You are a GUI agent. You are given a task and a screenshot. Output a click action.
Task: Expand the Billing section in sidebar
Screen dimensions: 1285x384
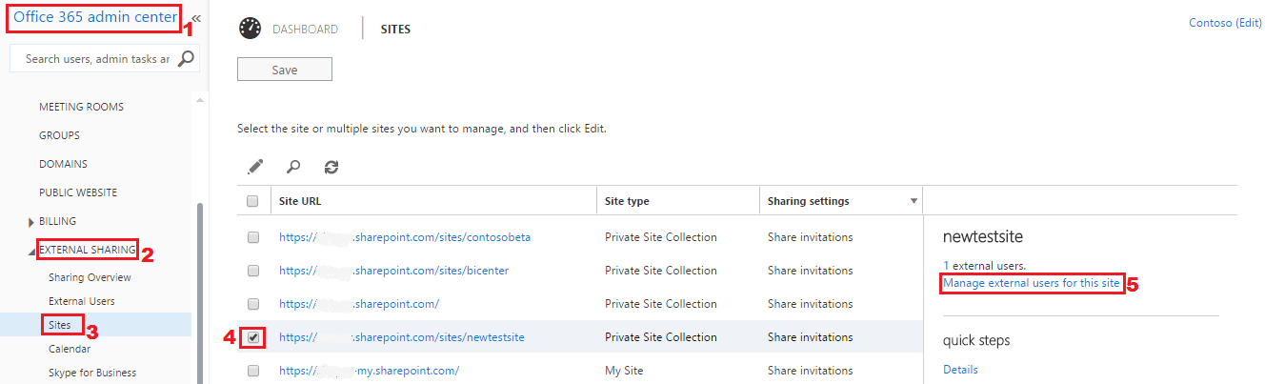pyautogui.click(x=32, y=222)
